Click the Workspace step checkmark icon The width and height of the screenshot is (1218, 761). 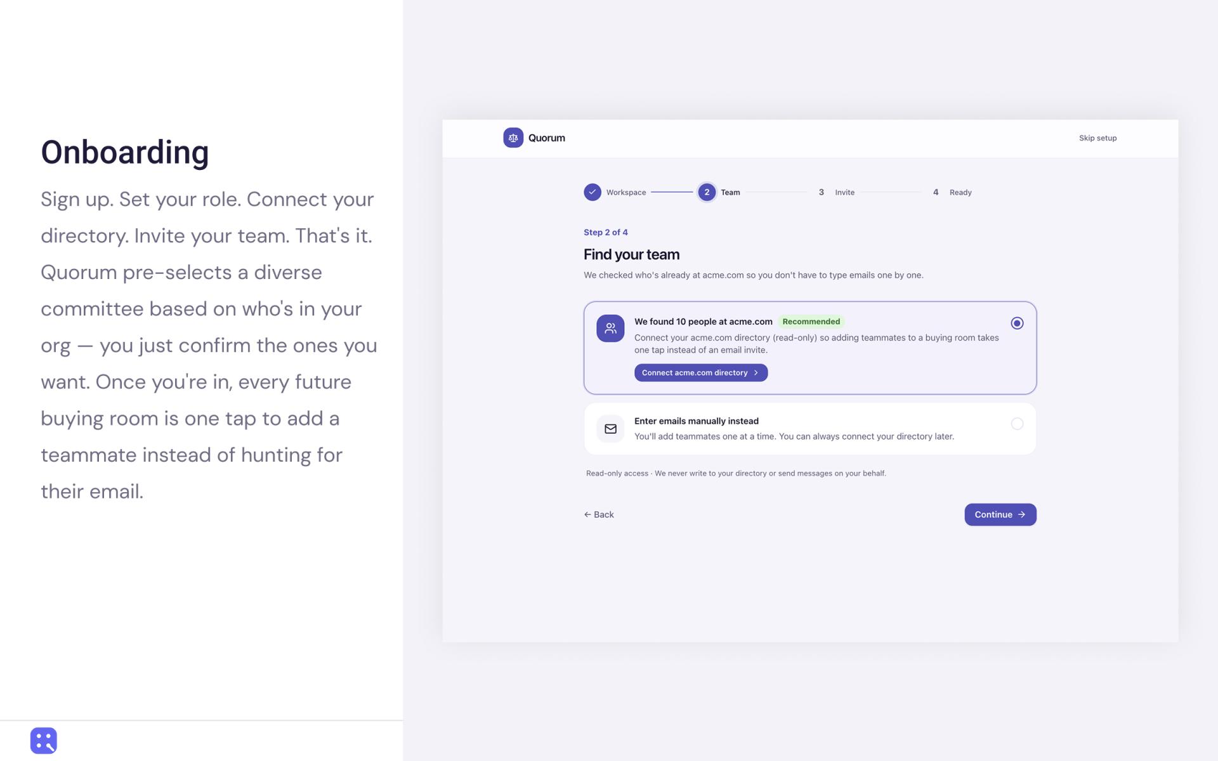[x=593, y=192]
